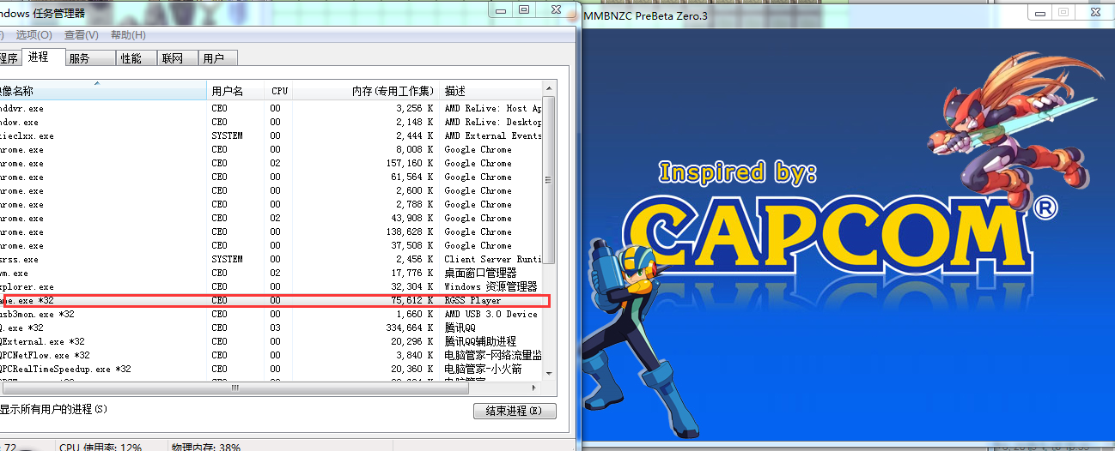Screen dimensions: 1115x451
Task: Select the chrome.exe row using 157,160 K
Action: pyautogui.click(x=271, y=164)
